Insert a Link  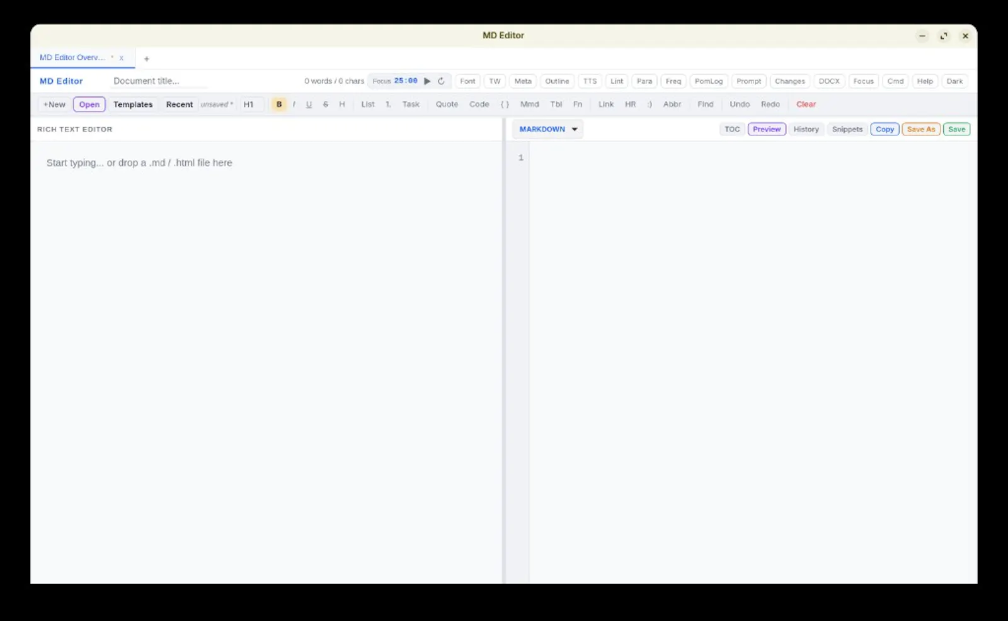606,105
